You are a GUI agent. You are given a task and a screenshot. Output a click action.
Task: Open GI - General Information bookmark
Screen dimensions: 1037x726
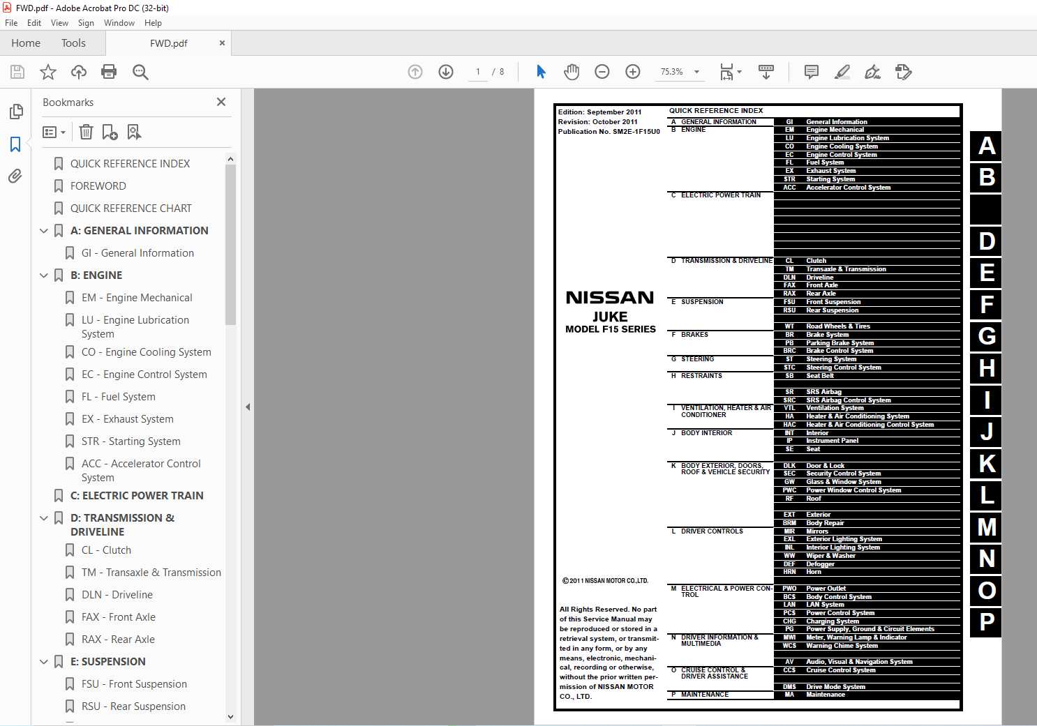point(137,253)
